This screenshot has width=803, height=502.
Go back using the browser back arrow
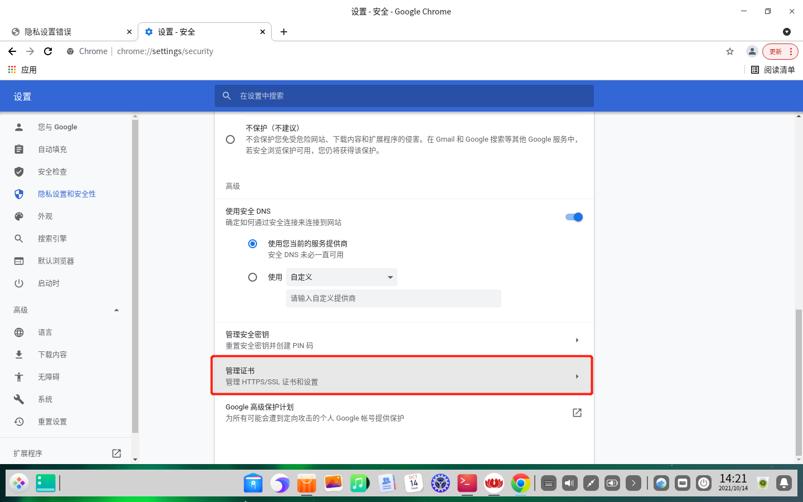[x=12, y=51]
